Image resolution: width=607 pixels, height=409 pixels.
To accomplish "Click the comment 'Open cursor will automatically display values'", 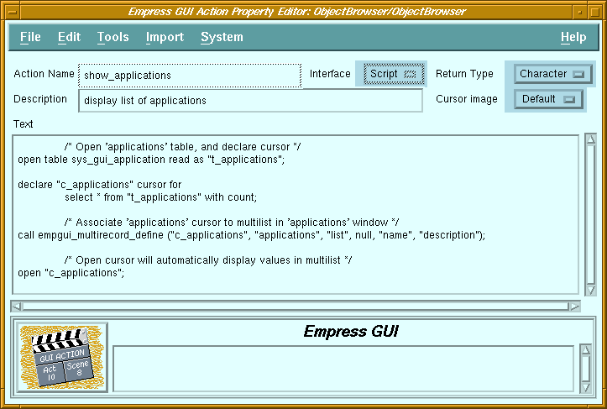I will tap(208, 260).
